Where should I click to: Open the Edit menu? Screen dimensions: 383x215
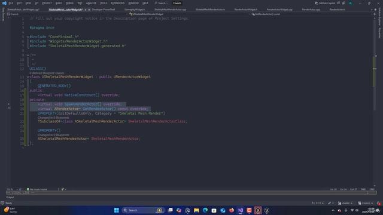[19, 3]
